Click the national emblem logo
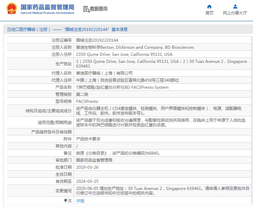The height and width of the screenshot is (207, 253). pyautogui.click(x=12, y=8)
